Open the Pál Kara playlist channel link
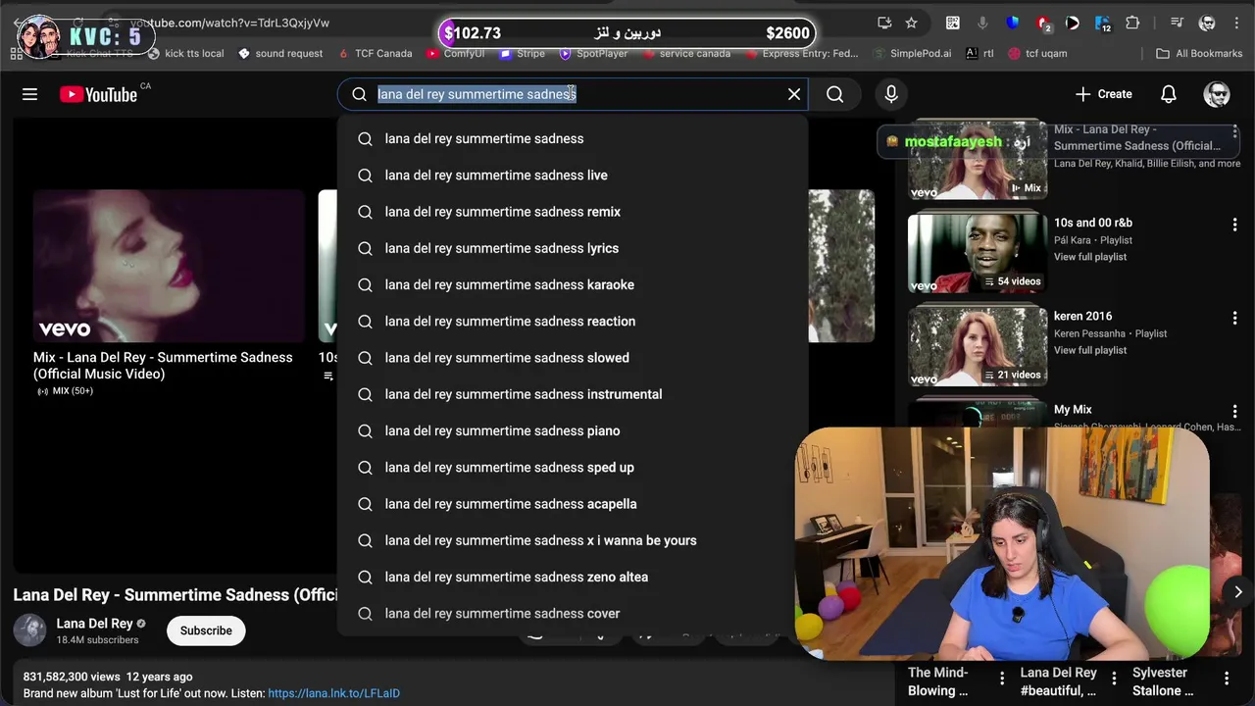The width and height of the screenshot is (1255, 706). click(x=1076, y=240)
